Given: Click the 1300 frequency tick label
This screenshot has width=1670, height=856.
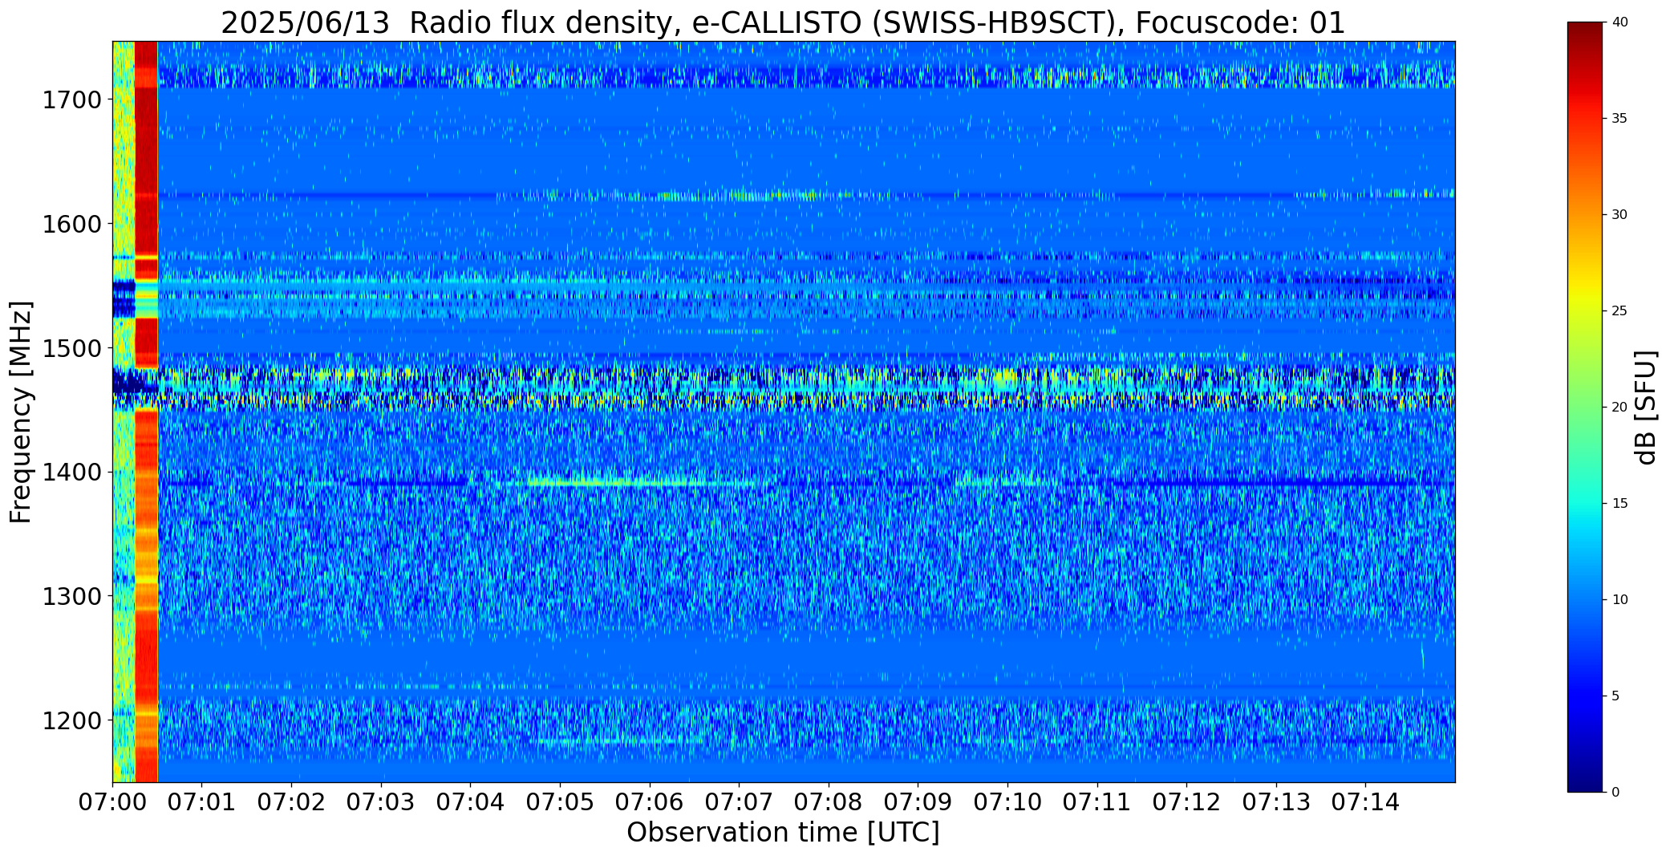Looking at the screenshot, I should (71, 597).
